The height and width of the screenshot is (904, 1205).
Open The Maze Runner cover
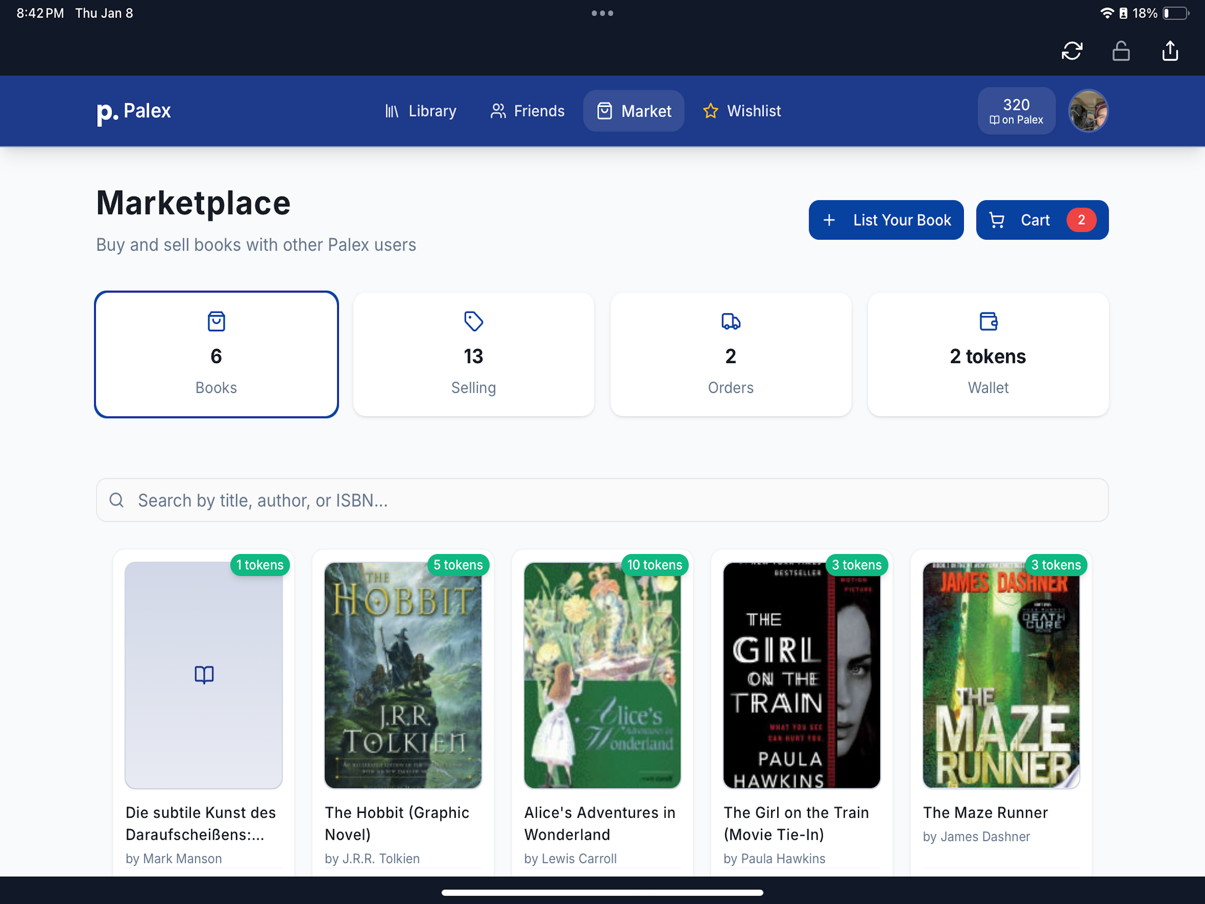click(1001, 675)
